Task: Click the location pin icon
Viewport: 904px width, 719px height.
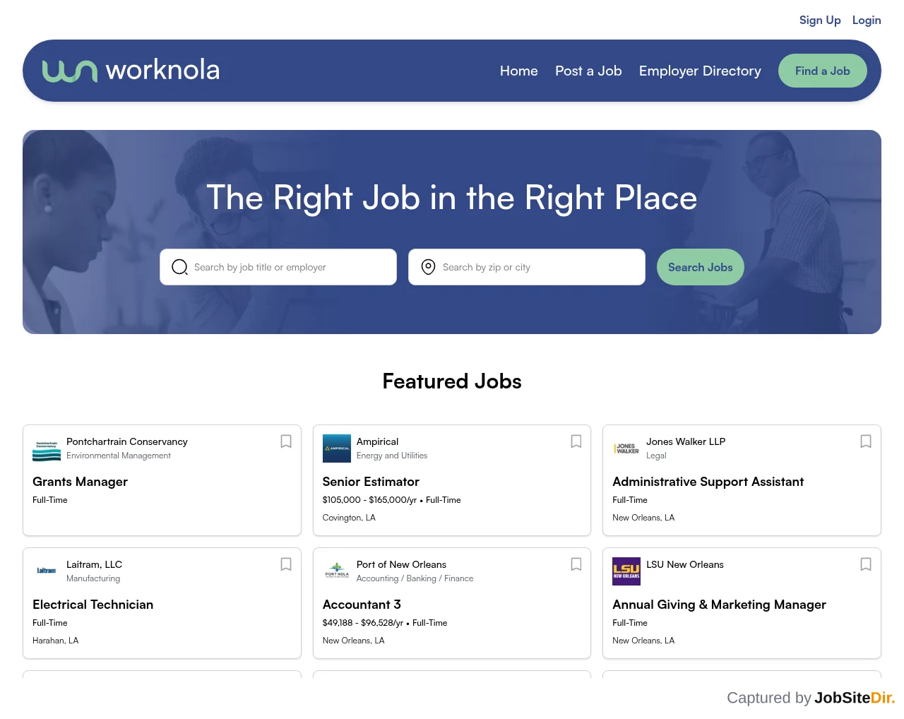Action: 428,267
